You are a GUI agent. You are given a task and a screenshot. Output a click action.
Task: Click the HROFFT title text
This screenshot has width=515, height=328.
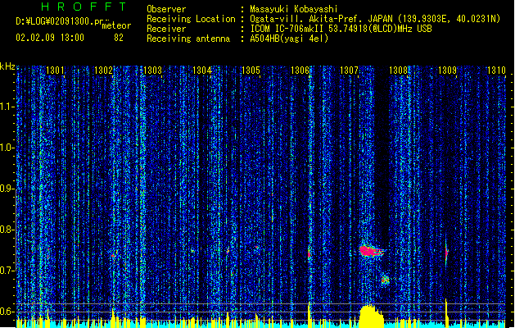[x=84, y=7]
